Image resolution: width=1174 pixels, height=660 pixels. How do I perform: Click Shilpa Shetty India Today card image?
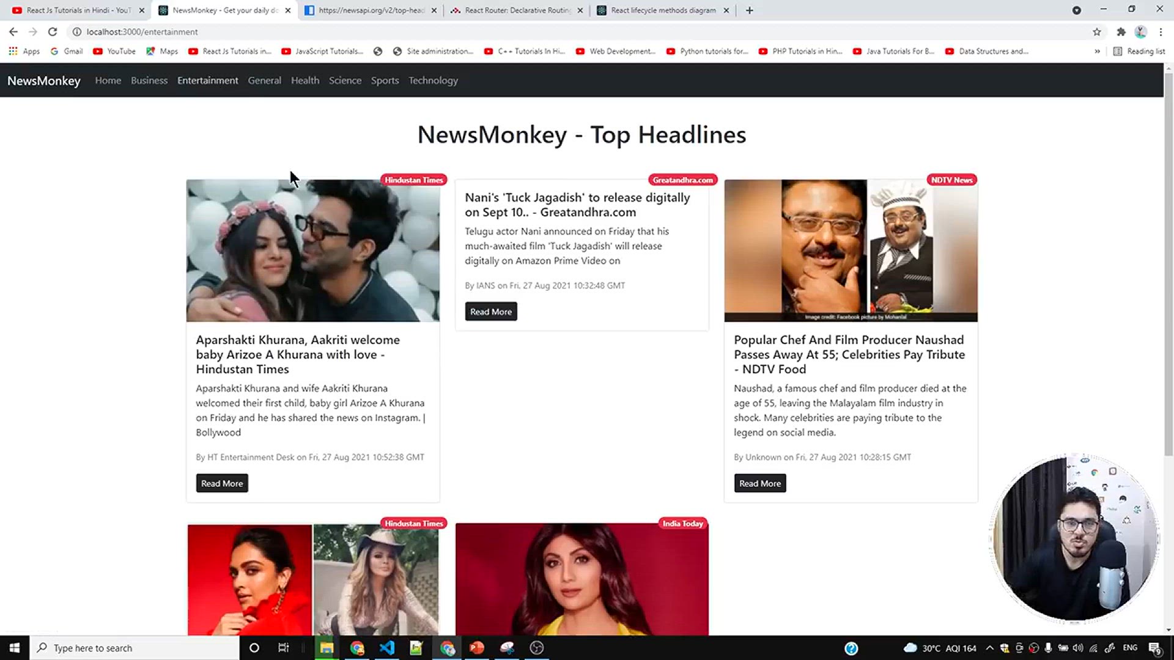point(582,579)
